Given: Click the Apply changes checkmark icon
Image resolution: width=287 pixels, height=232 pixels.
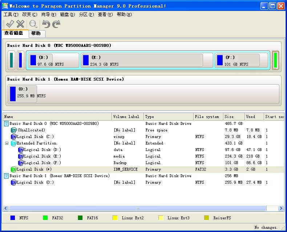Looking at the screenshot, I should coord(10,24).
